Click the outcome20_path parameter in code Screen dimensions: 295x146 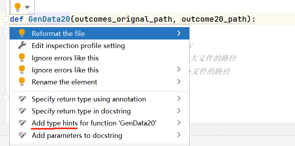pyautogui.click(x=214, y=19)
